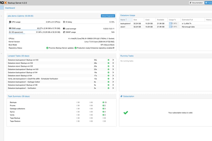Click 'Not enough data' estimated full value
Viewport: 212px width, 141px height.
pyautogui.click(x=188, y=27)
